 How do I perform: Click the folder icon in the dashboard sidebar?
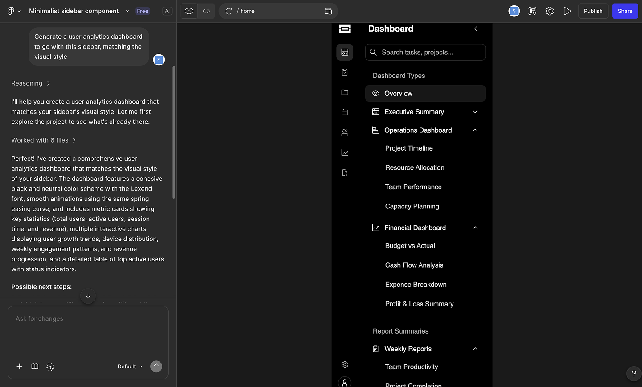point(344,92)
